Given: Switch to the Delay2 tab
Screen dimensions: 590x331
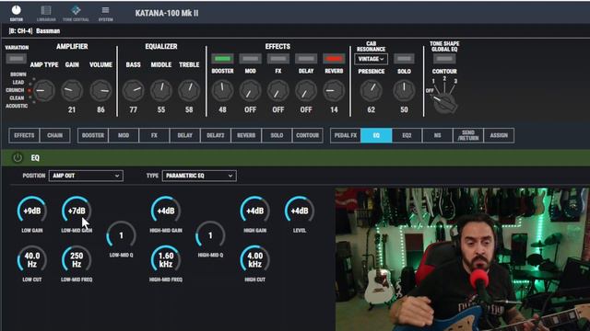Looking at the screenshot, I should tap(216, 135).
